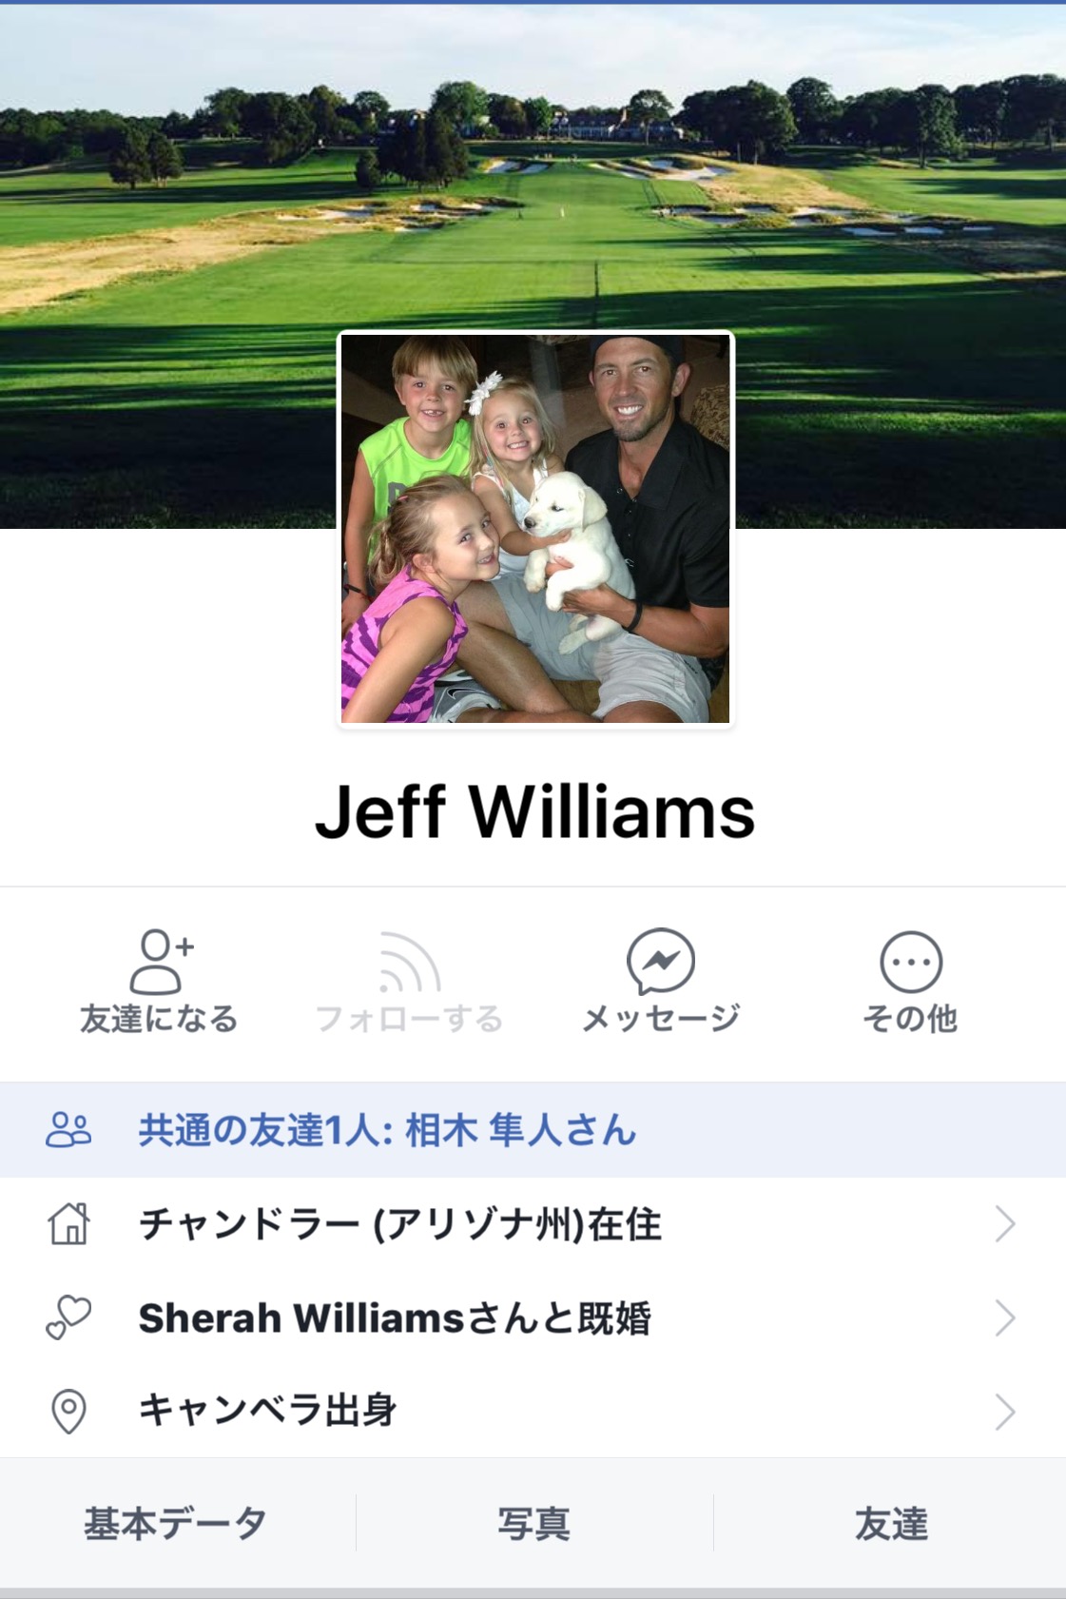Switch to 友達 tab
Screen dimensions: 1066x1599
[891, 1523]
